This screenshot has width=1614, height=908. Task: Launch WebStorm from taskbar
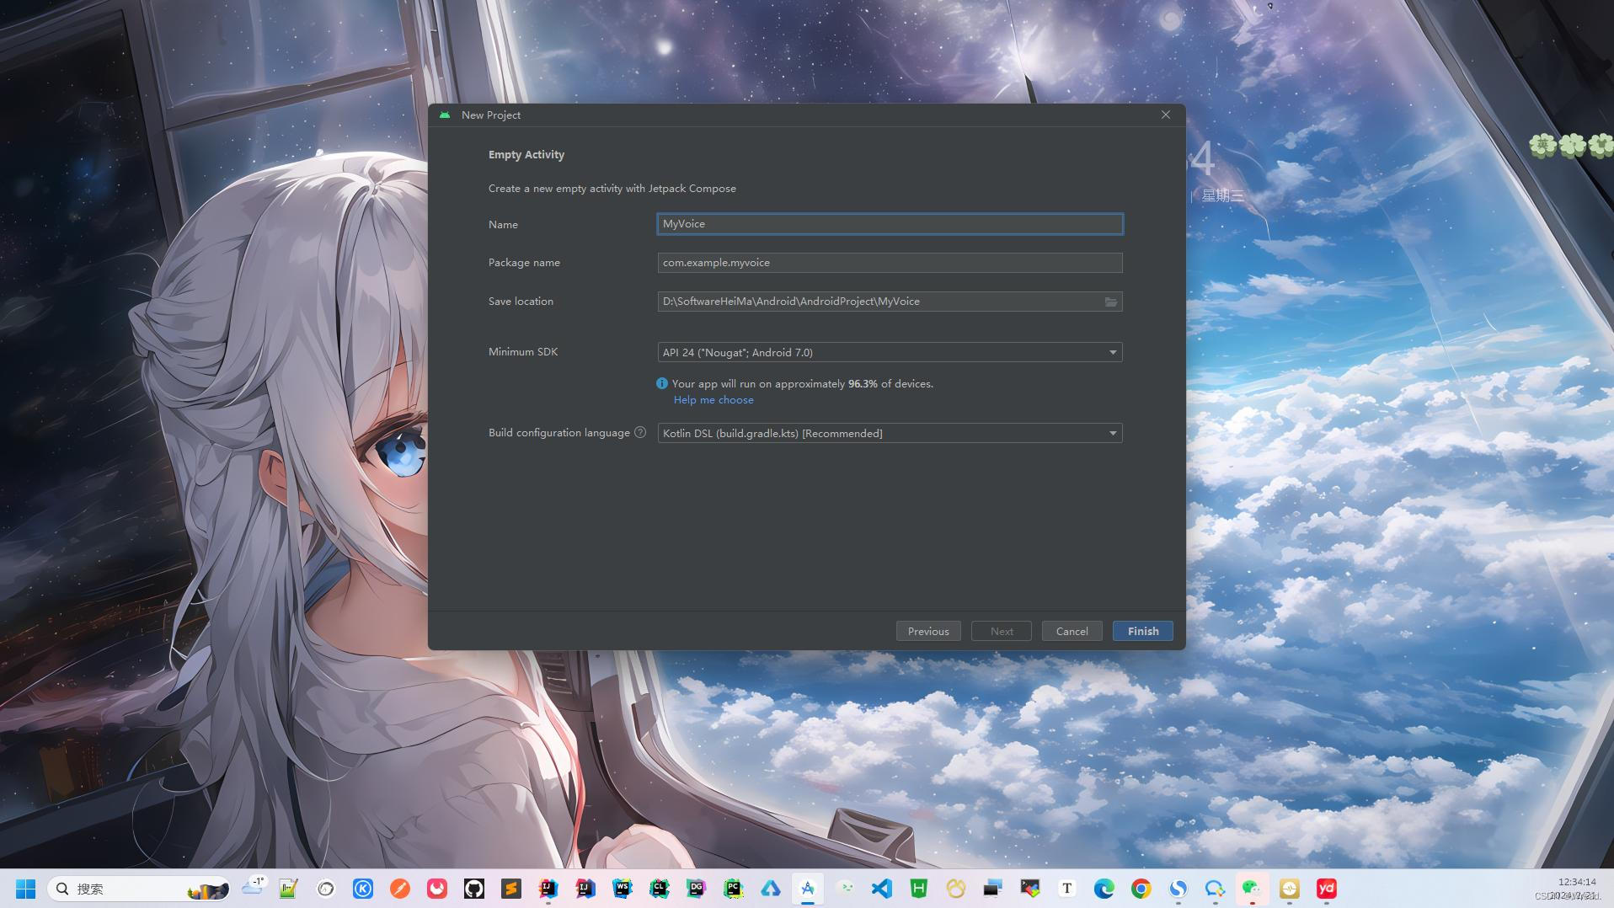(x=623, y=889)
